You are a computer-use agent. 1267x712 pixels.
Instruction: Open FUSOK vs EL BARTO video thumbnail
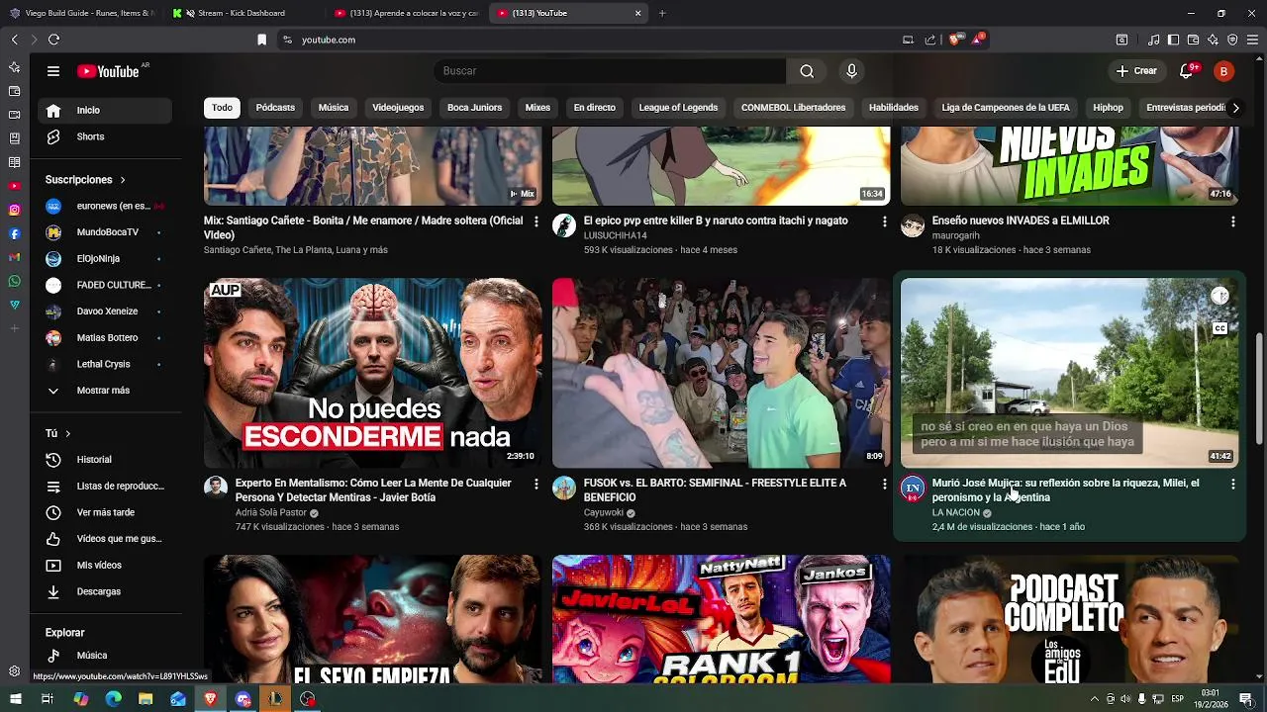721,373
